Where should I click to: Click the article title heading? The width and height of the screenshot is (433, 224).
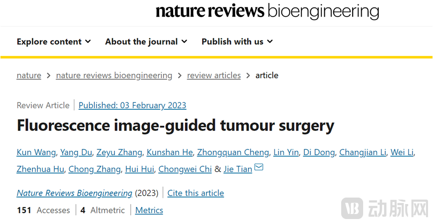coord(175,126)
